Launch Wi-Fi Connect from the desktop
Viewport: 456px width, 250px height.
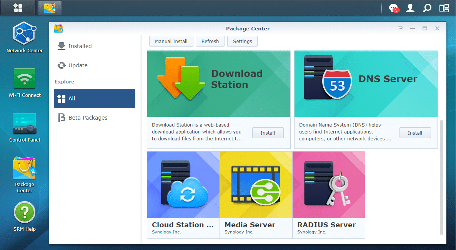25,83
